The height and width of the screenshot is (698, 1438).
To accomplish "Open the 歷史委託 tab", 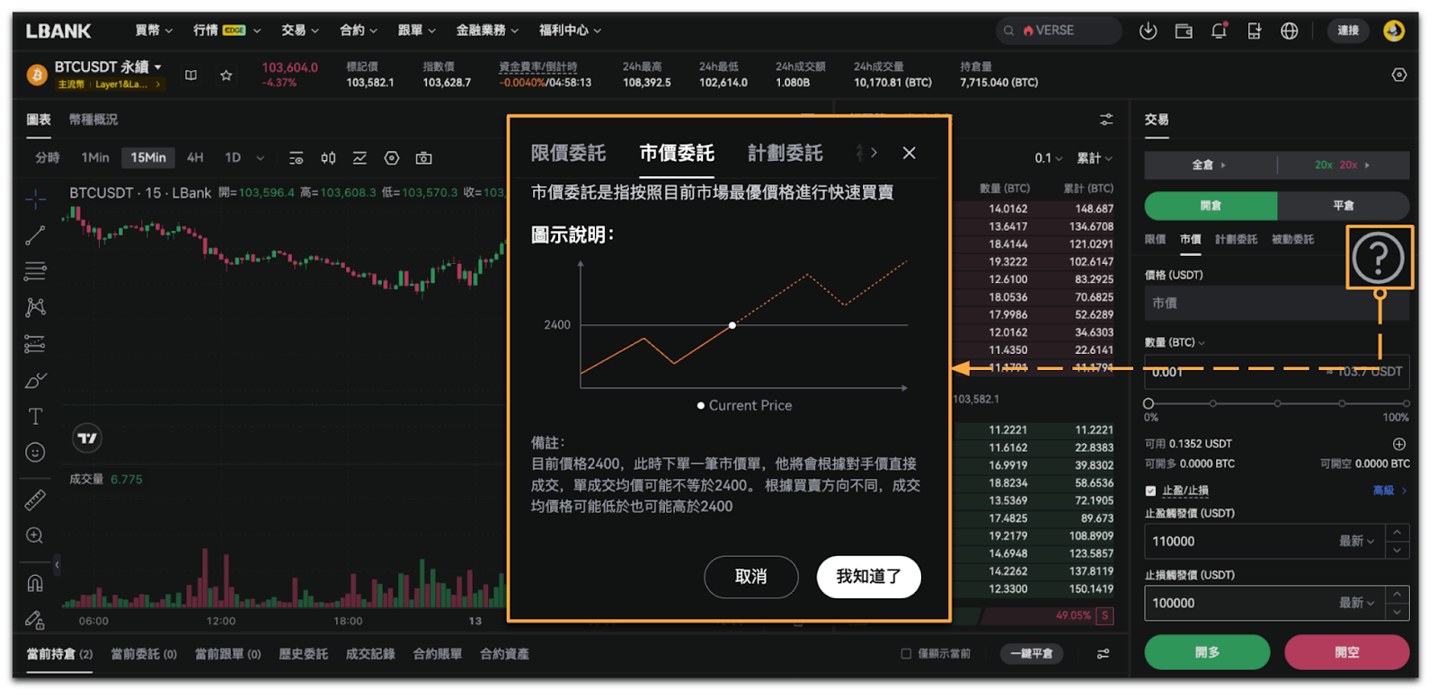I will pos(303,654).
